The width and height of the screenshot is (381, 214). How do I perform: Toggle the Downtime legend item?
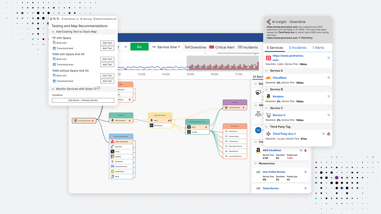(x=196, y=47)
